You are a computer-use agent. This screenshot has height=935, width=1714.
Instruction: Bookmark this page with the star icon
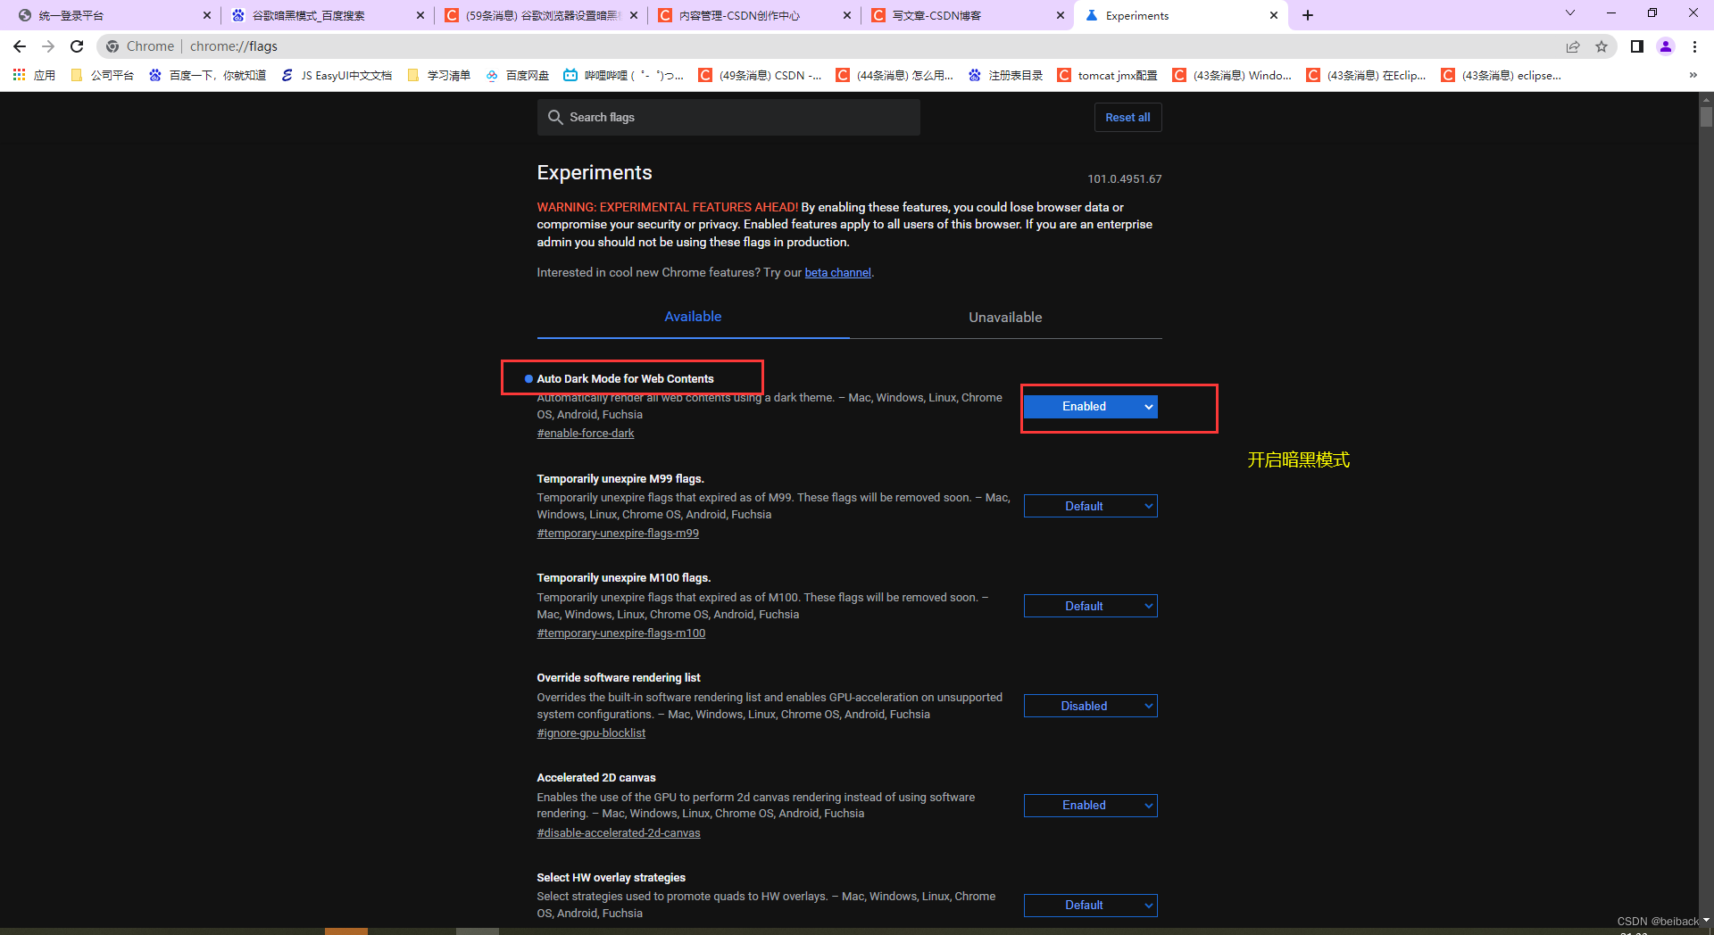pyautogui.click(x=1602, y=46)
